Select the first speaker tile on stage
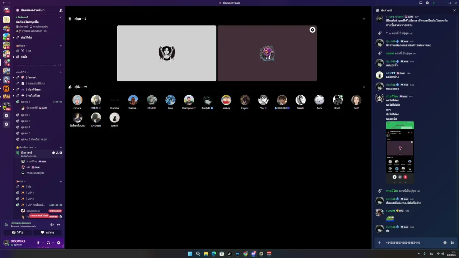The width and height of the screenshot is (459, 258). 167,53
